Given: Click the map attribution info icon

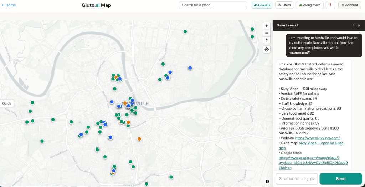Looking at the screenshot, I should point(267,181).
